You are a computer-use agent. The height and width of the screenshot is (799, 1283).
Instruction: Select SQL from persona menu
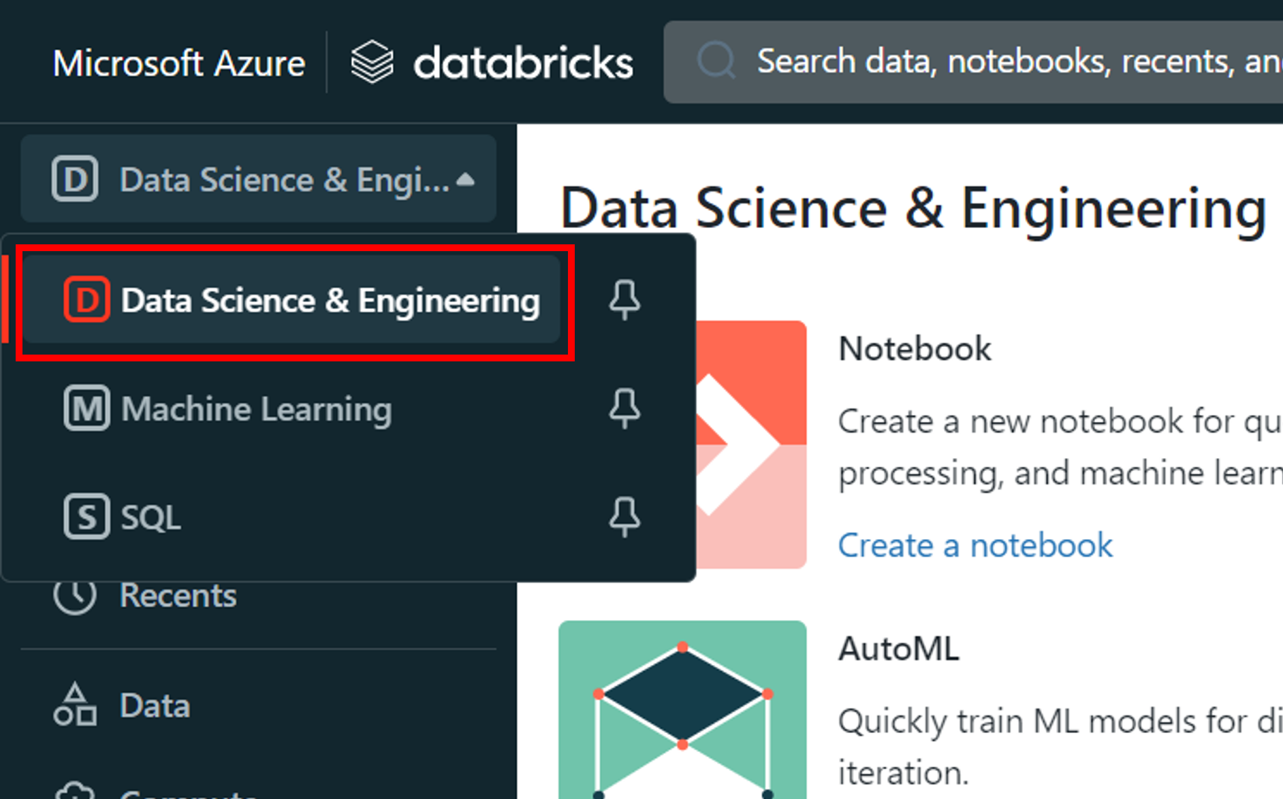151,517
